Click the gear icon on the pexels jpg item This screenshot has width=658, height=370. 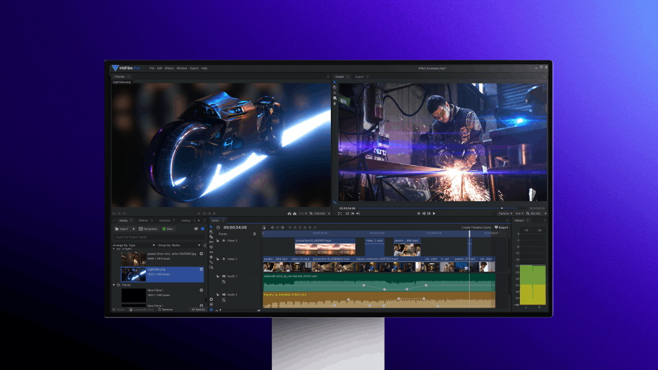pyautogui.click(x=201, y=254)
